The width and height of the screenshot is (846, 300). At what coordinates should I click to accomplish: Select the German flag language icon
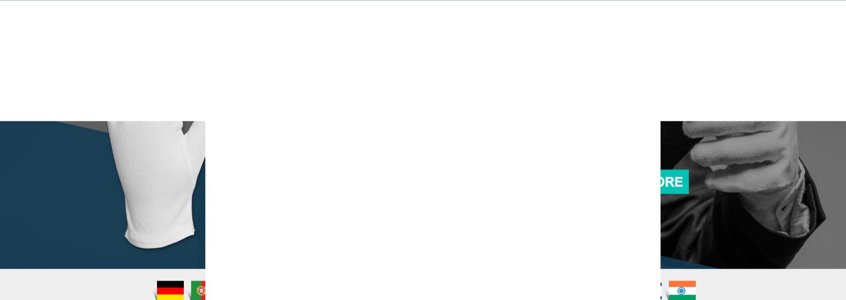tap(170, 290)
